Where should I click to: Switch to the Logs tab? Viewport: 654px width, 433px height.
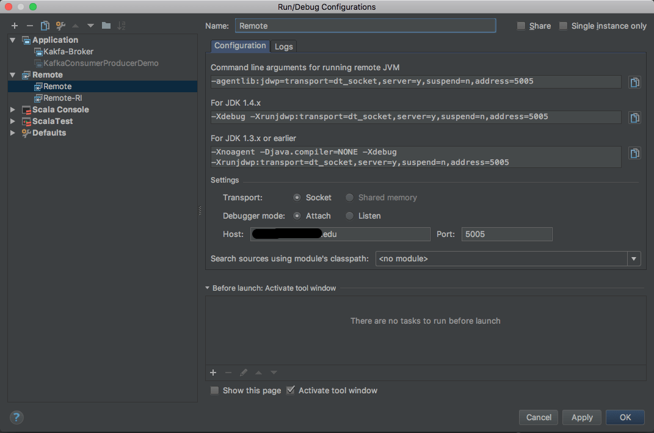coord(283,46)
